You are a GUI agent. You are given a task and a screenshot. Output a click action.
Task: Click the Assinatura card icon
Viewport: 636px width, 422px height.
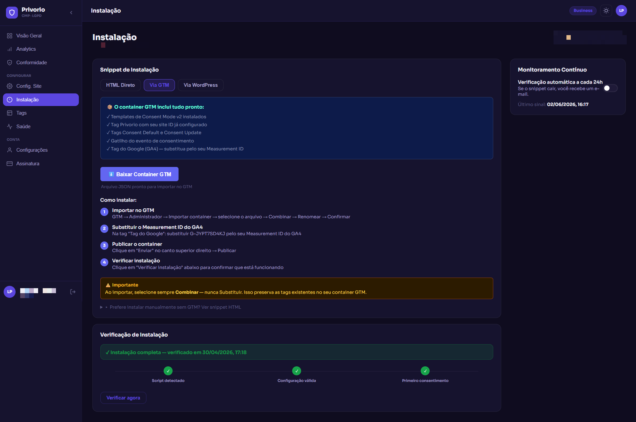[x=10, y=164]
